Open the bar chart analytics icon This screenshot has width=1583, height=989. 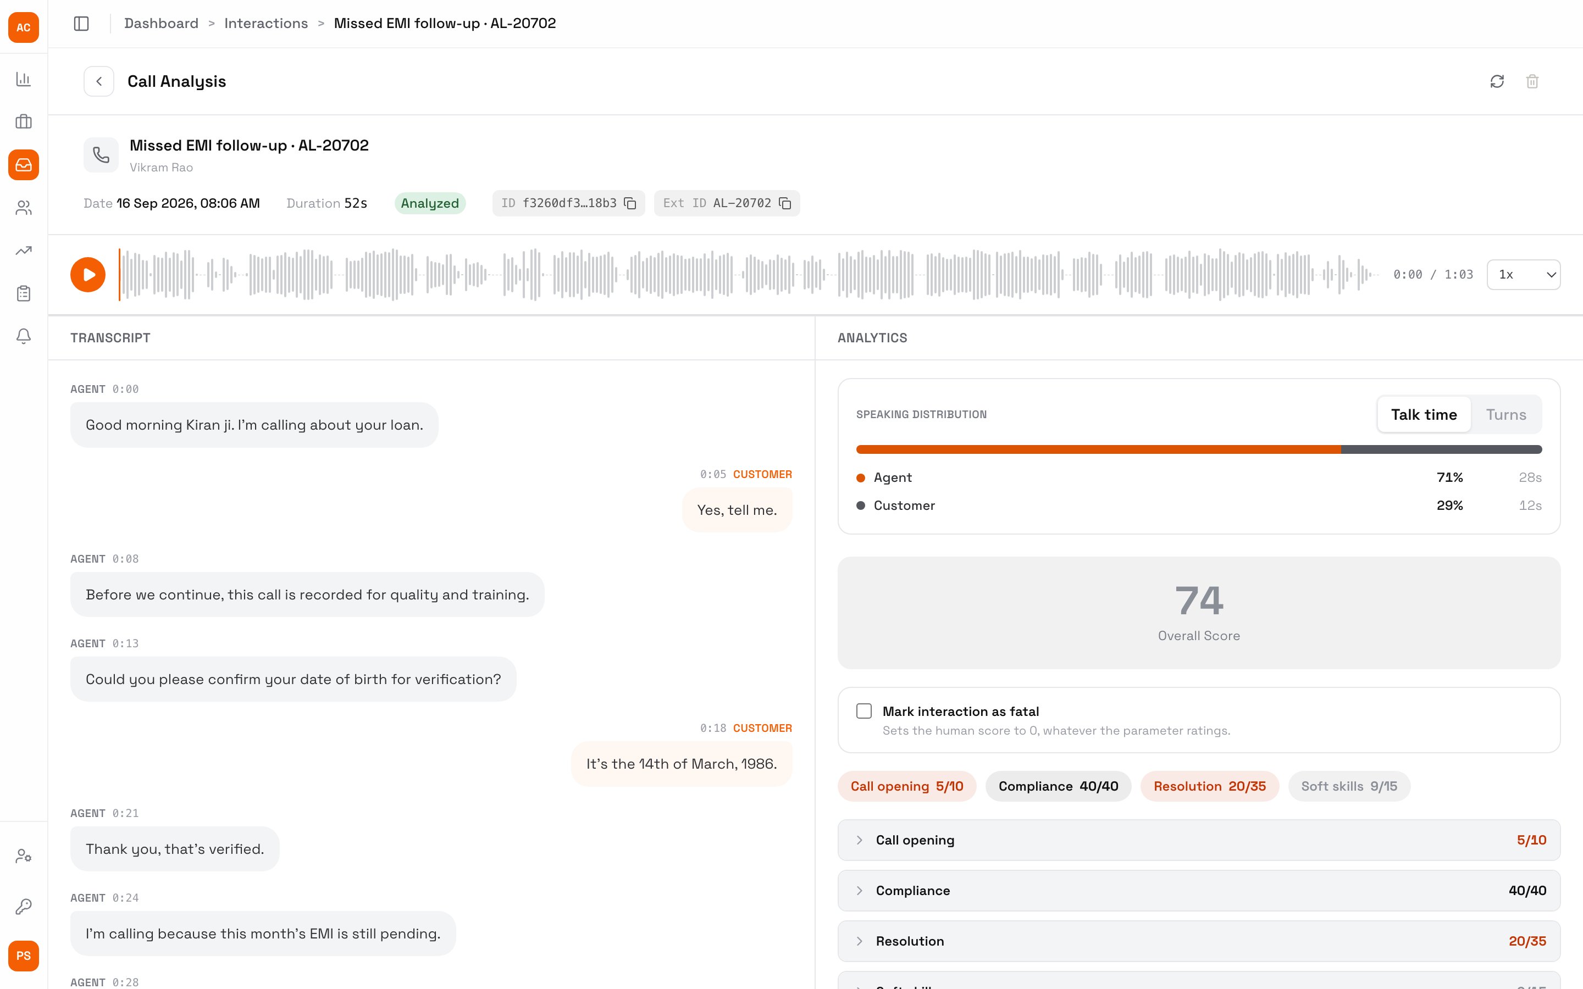point(24,79)
